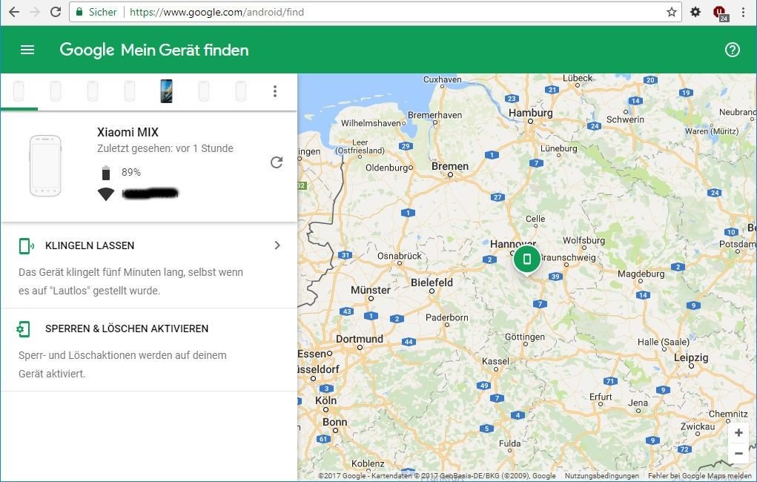Select the first device tab

click(19, 91)
